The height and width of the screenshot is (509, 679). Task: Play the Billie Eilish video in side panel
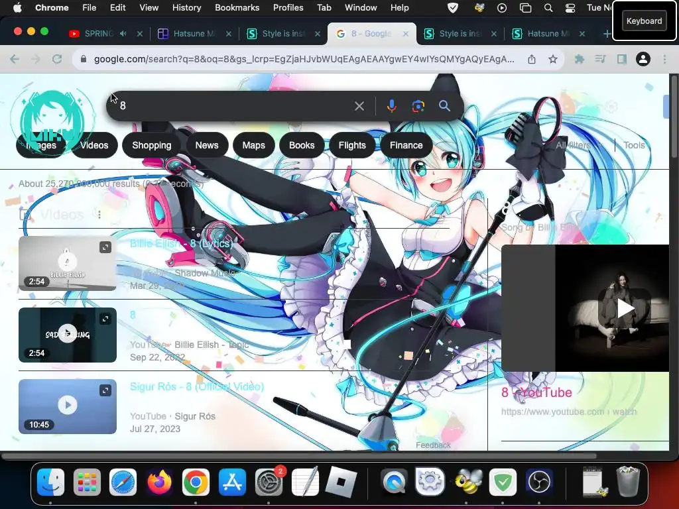(625, 309)
